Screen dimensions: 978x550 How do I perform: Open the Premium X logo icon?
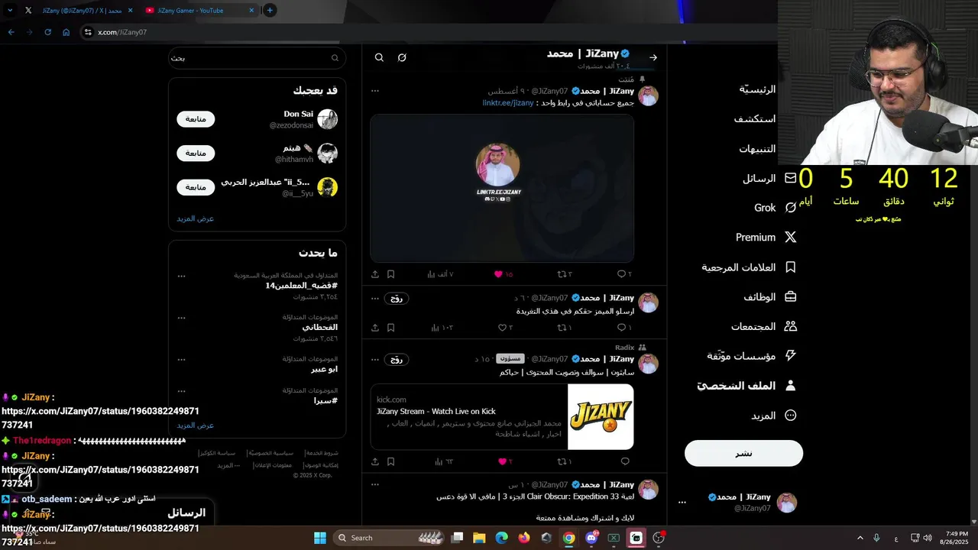[x=791, y=238]
